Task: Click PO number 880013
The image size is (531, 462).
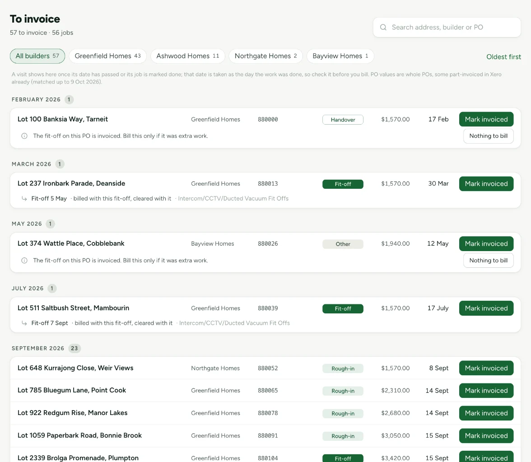Action: click(267, 183)
